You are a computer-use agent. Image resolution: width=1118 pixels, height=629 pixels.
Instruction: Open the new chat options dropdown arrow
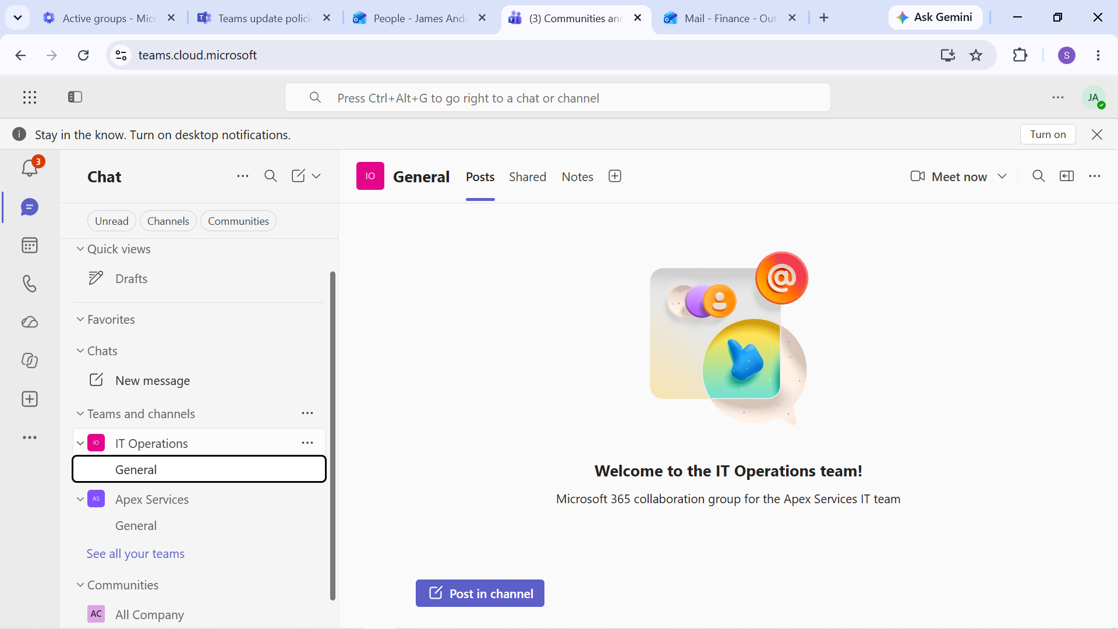coord(316,176)
